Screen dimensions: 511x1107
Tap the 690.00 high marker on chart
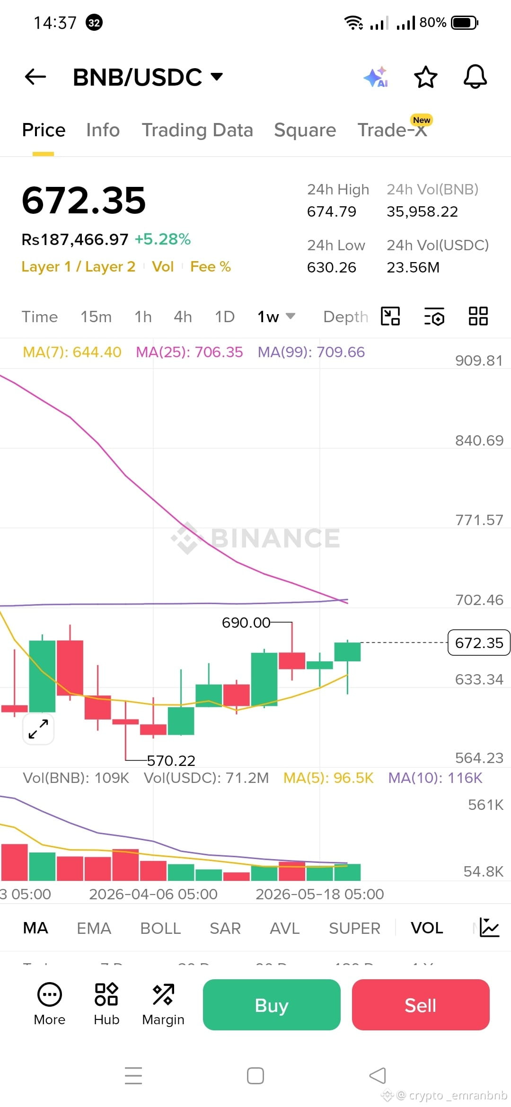246,623
